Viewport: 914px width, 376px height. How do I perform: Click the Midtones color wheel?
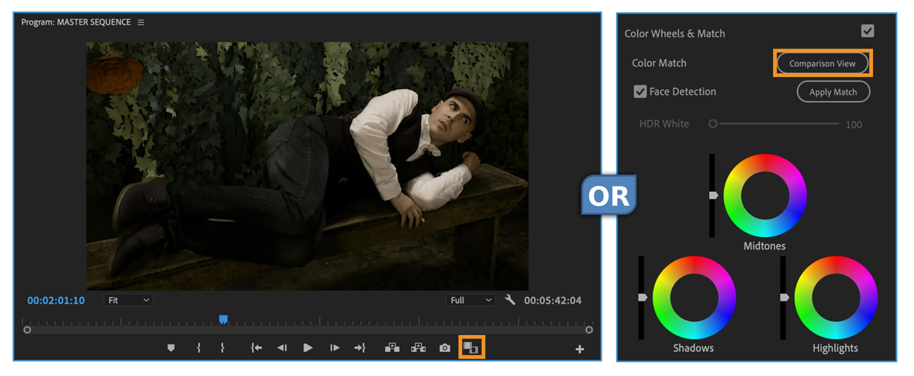tap(765, 195)
